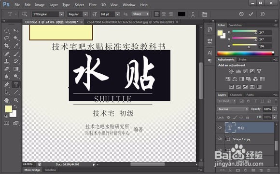Select the Lasso tool
This screenshot has width=280, height=174.
click(7, 38)
